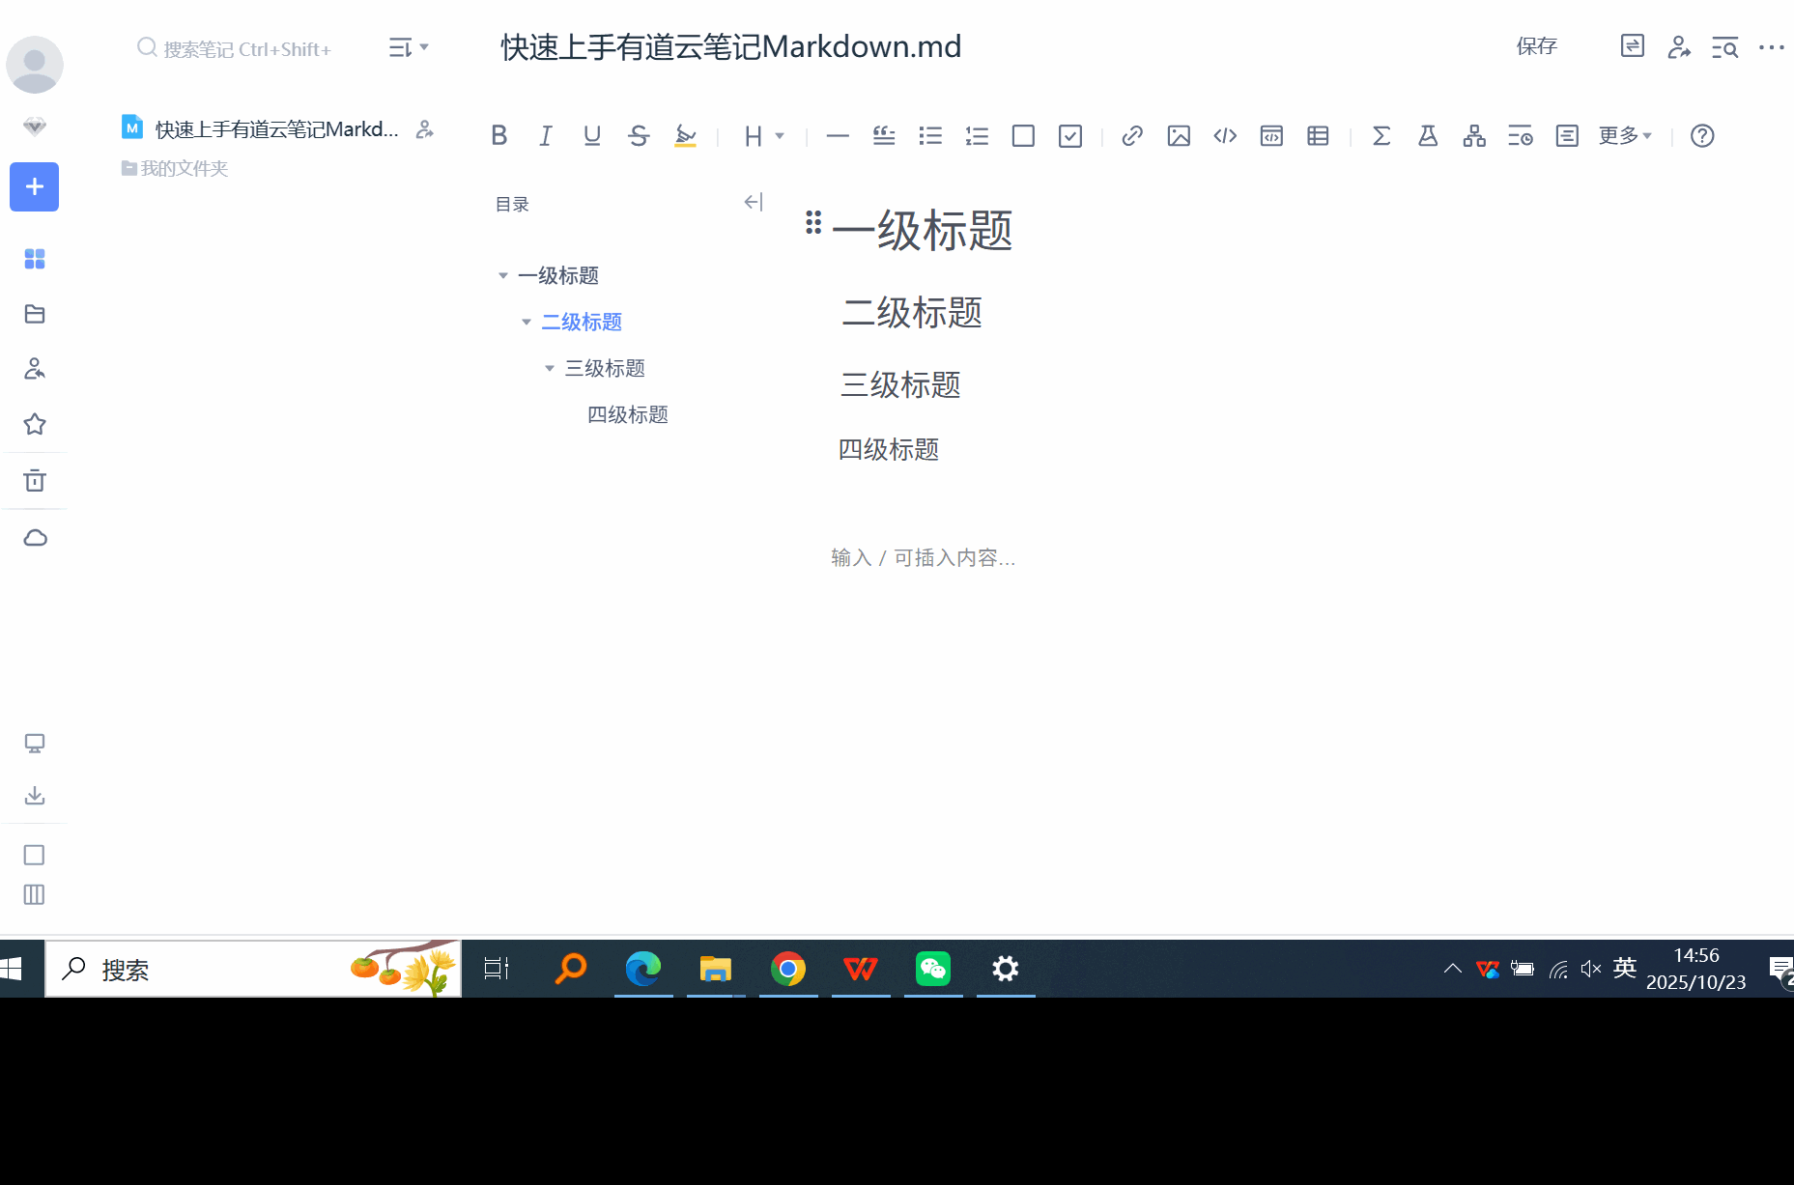Toggle bold formatting
Viewport: 1794px width, 1185px height.
(x=498, y=136)
